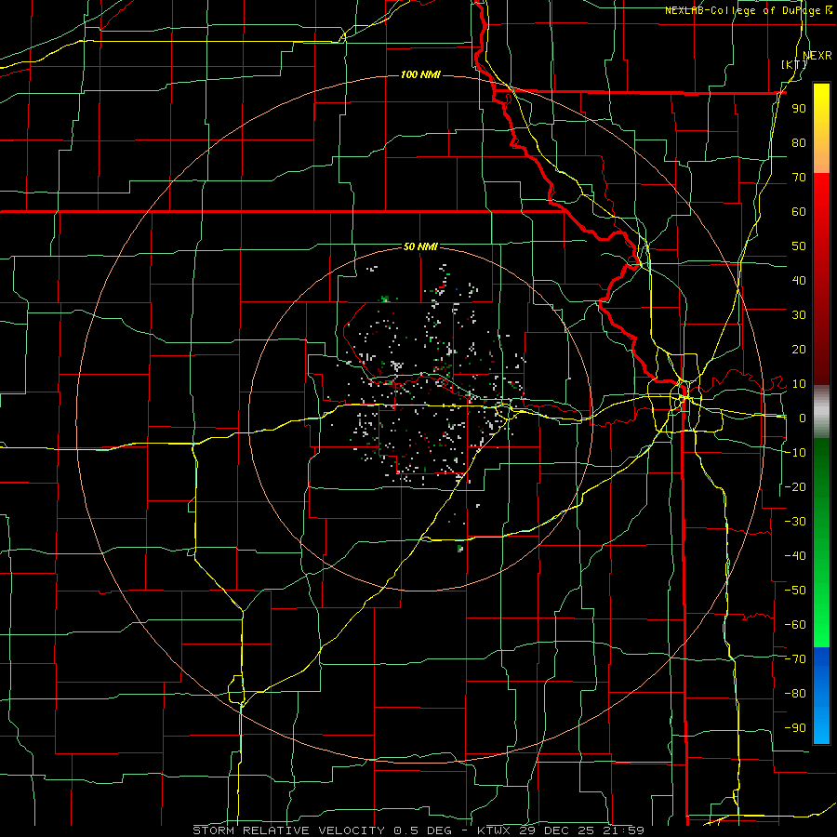Click the 80 value on velocity scale

tap(799, 142)
